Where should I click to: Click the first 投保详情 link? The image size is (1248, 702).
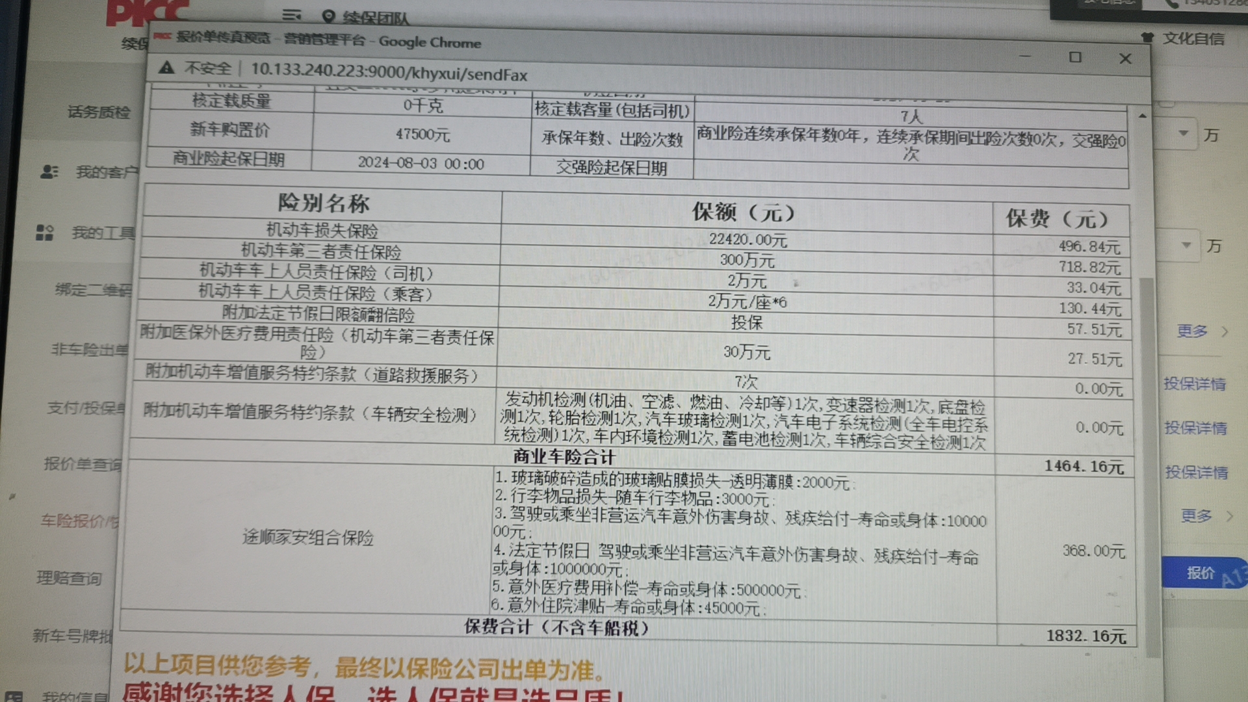tap(1195, 383)
